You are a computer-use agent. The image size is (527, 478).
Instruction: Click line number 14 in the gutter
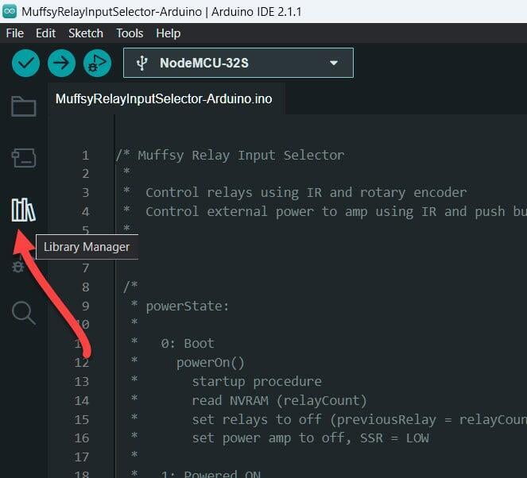pyautogui.click(x=82, y=400)
